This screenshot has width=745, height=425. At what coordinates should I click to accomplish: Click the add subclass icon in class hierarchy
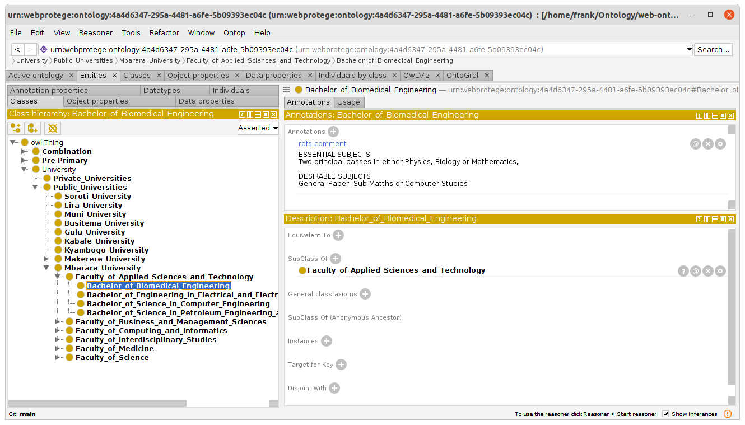[x=16, y=128]
